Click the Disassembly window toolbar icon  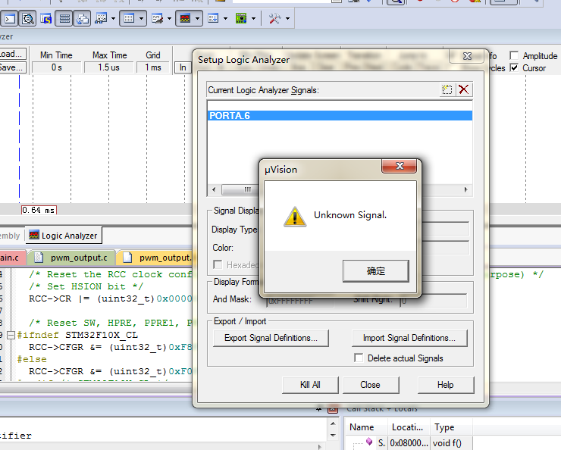point(27,18)
